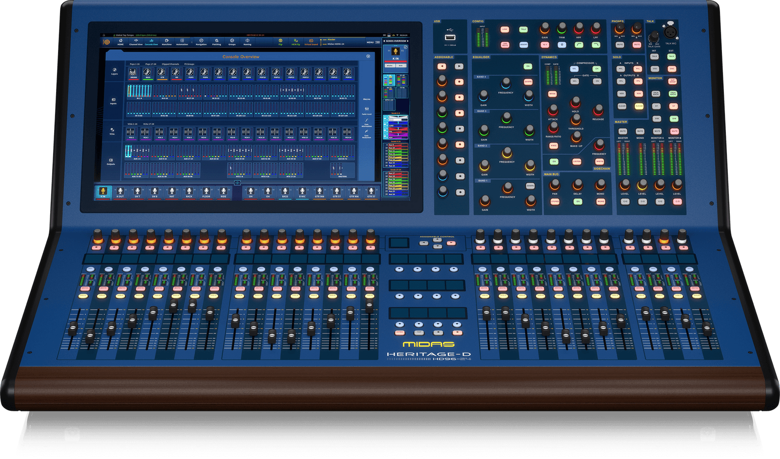Open the Manchino toolbar item

point(167,42)
